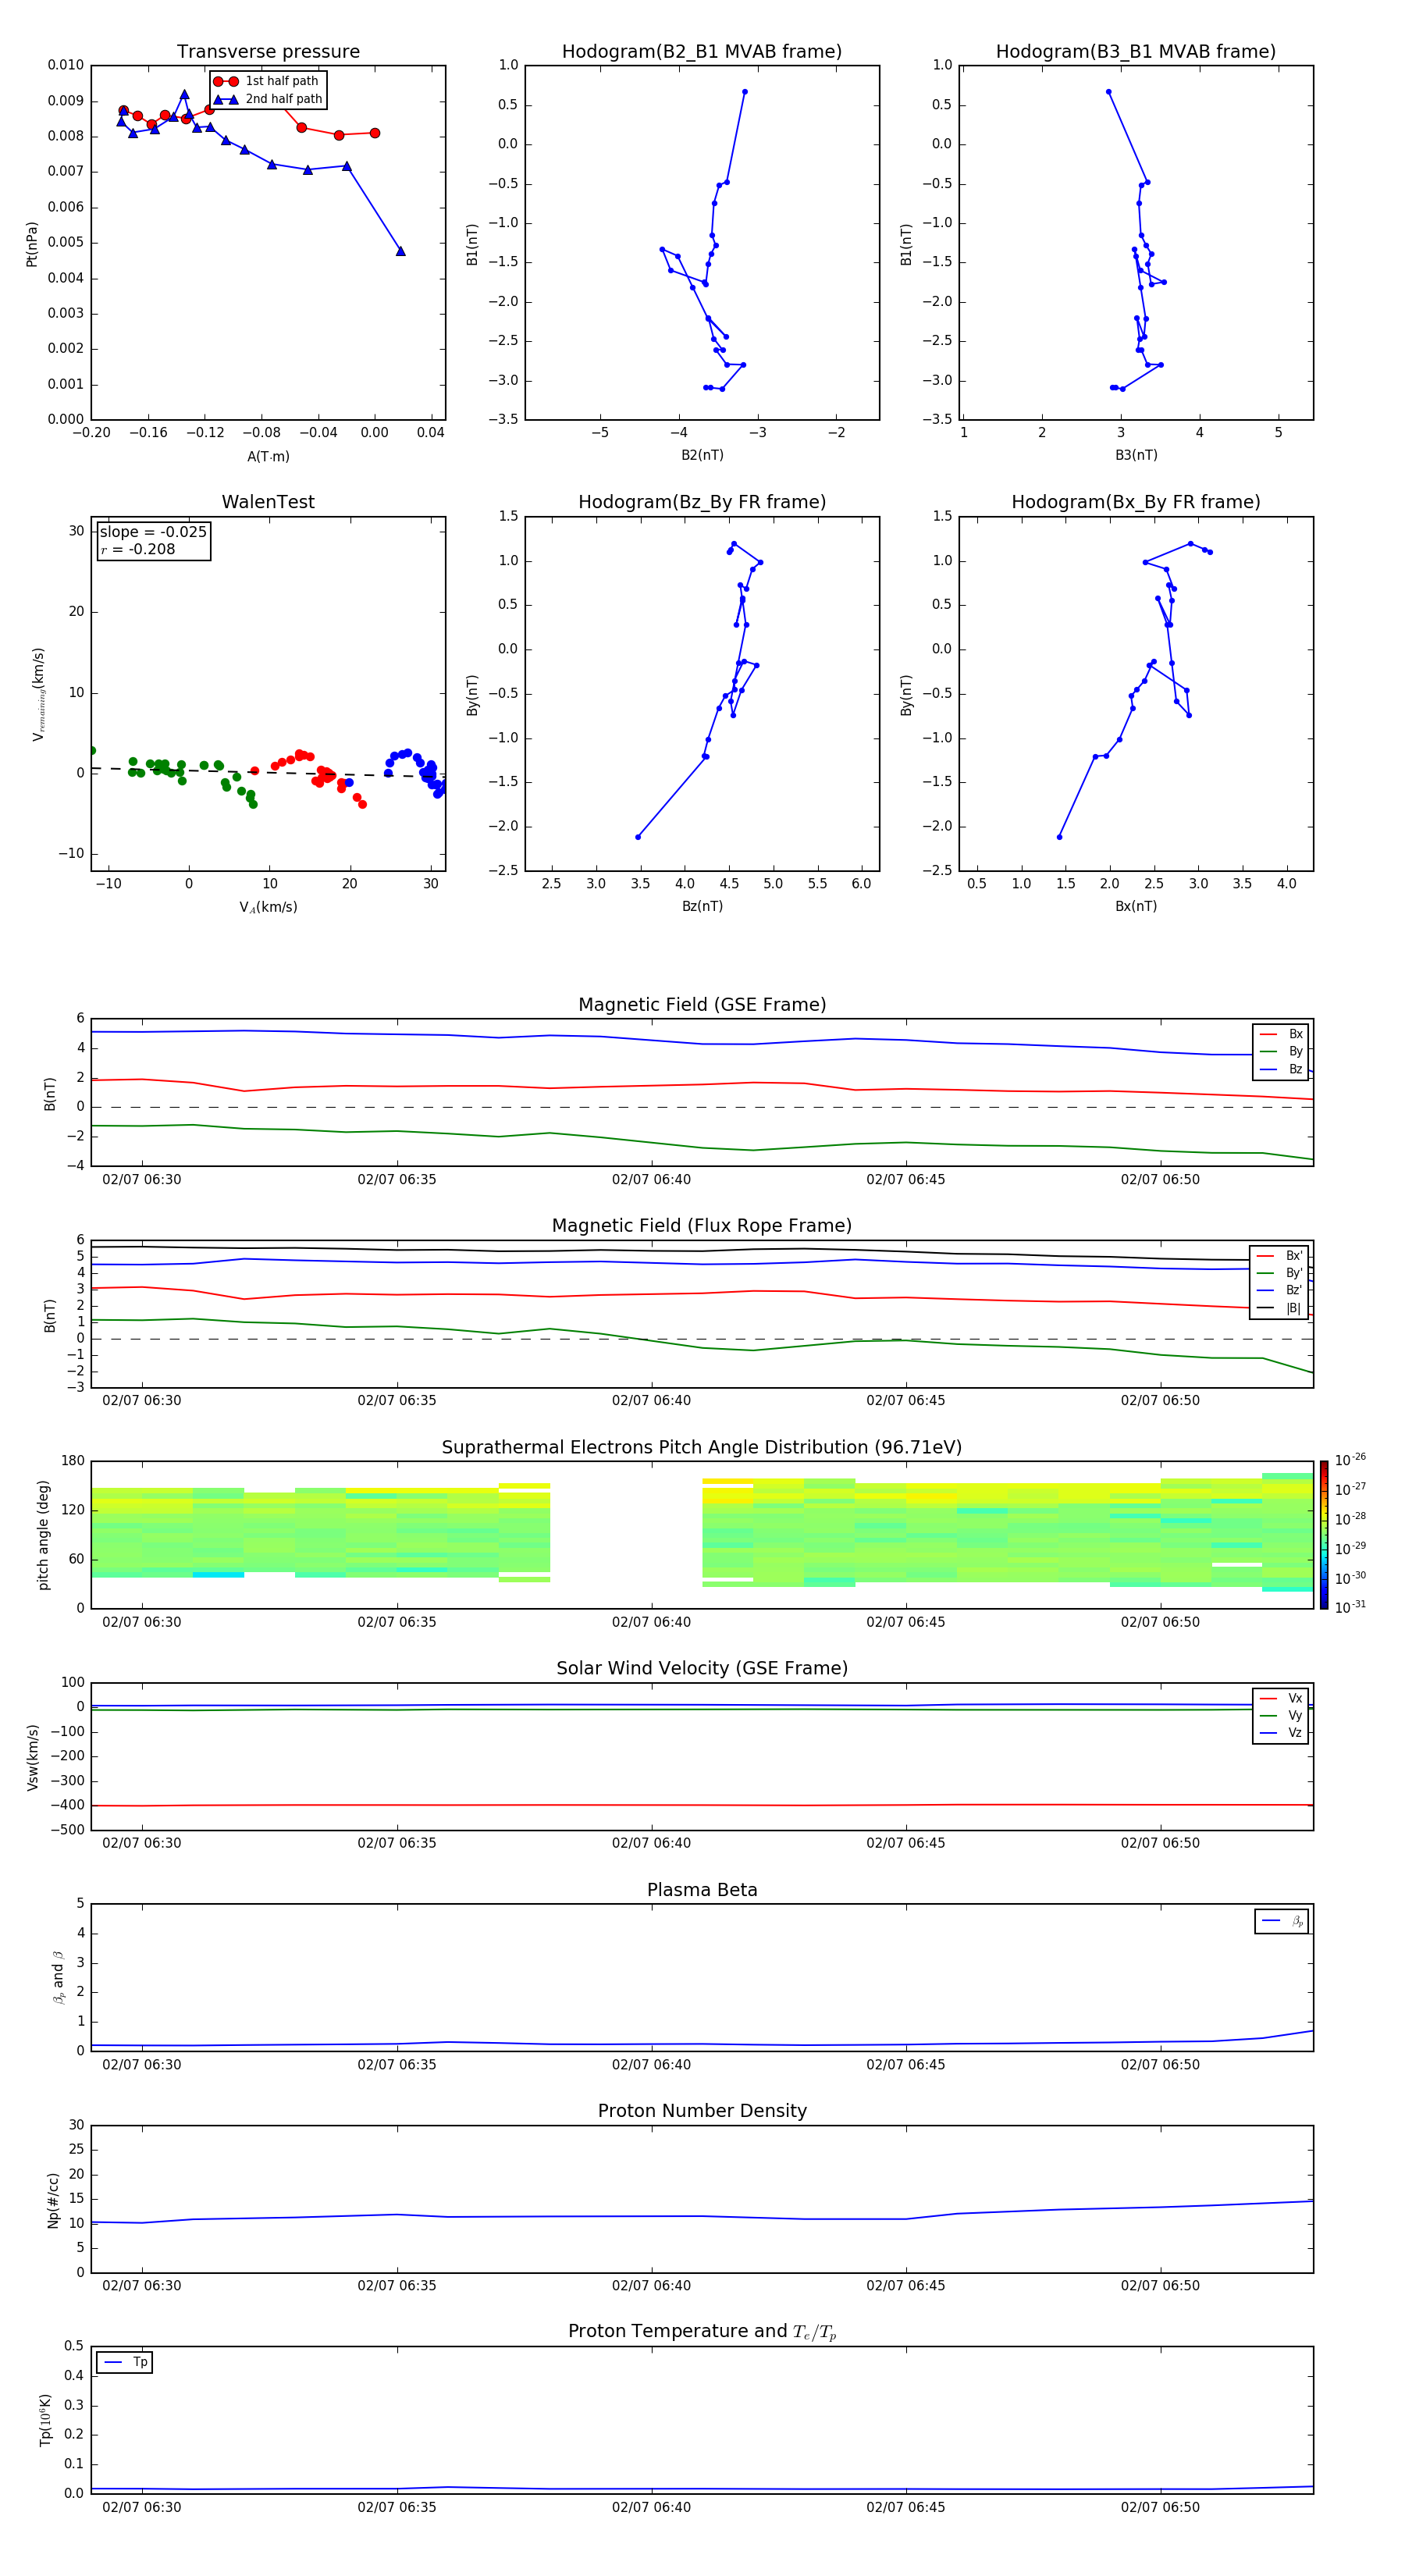Click the 'Tp' legend entry

click(x=125, y=2362)
